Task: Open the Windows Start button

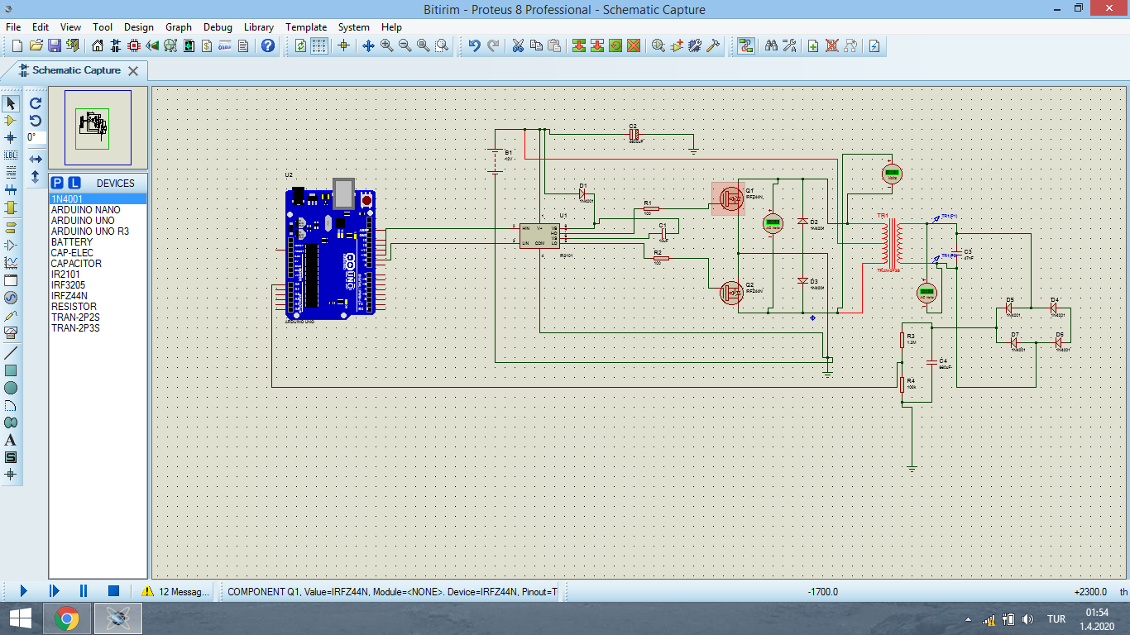Action: (21, 618)
